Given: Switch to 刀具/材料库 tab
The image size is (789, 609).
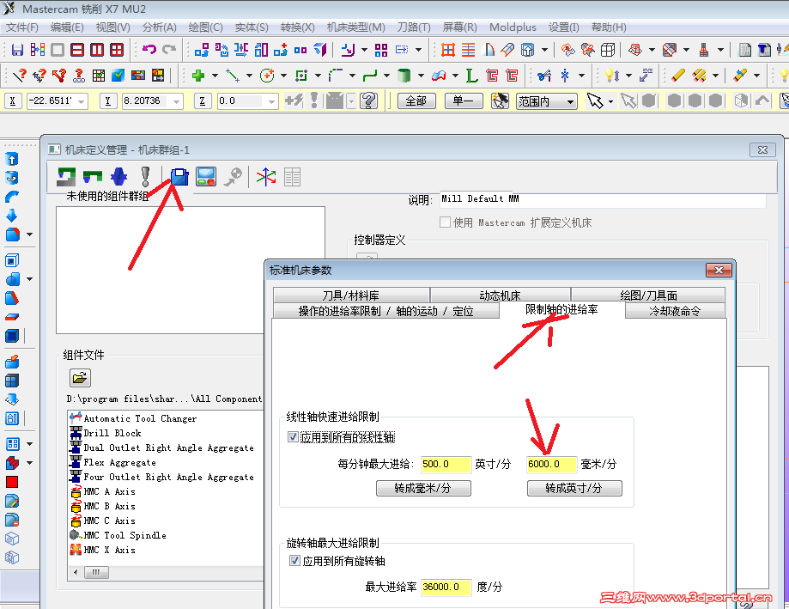Looking at the screenshot, I should click(351, 295).
